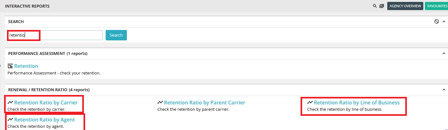Open Retention Ratio by Line of Business
The height and width of the screenshot is (130, 448).
357,103
